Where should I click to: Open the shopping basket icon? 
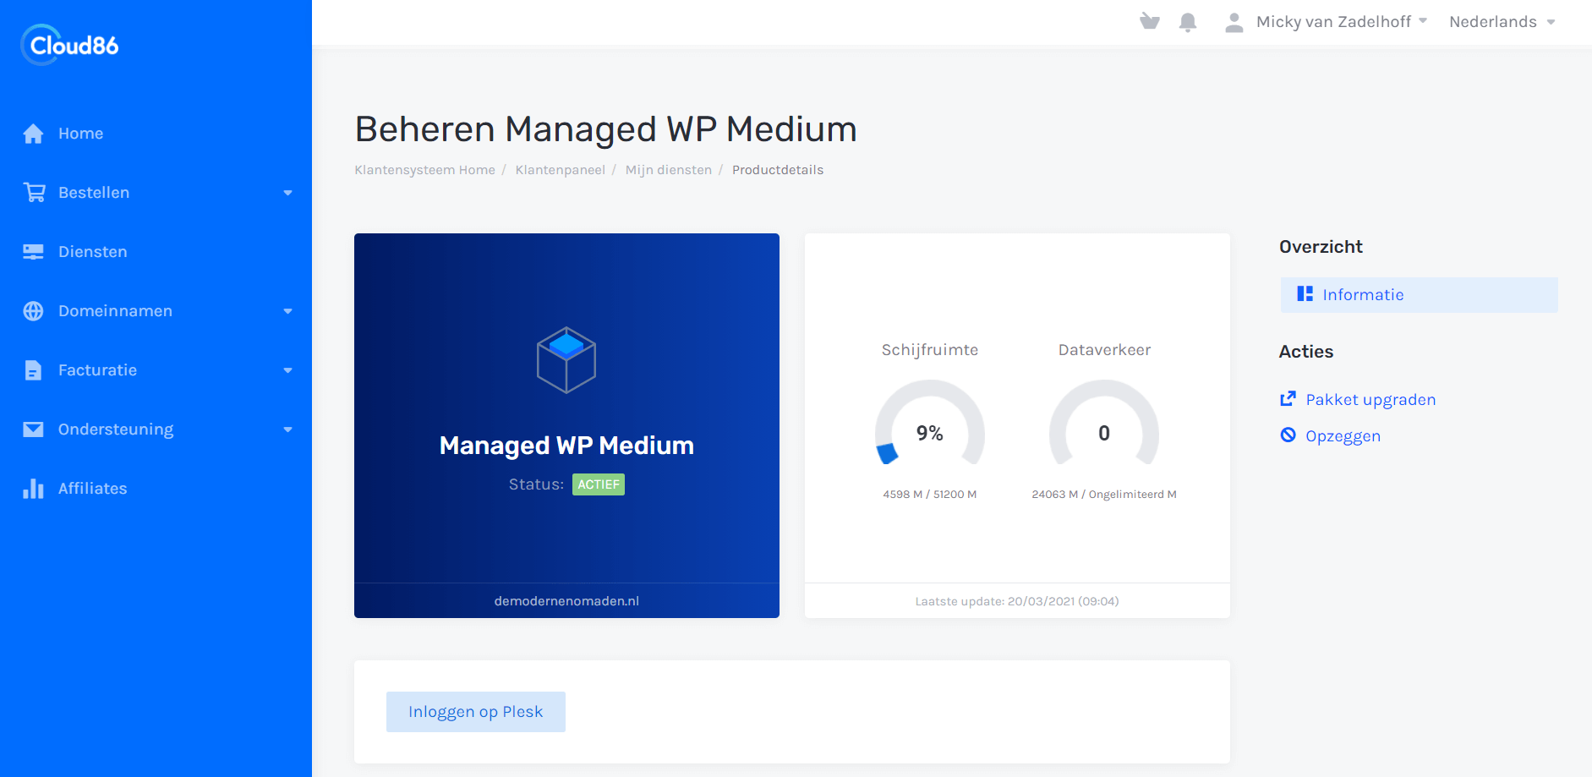click(1149, 22)
